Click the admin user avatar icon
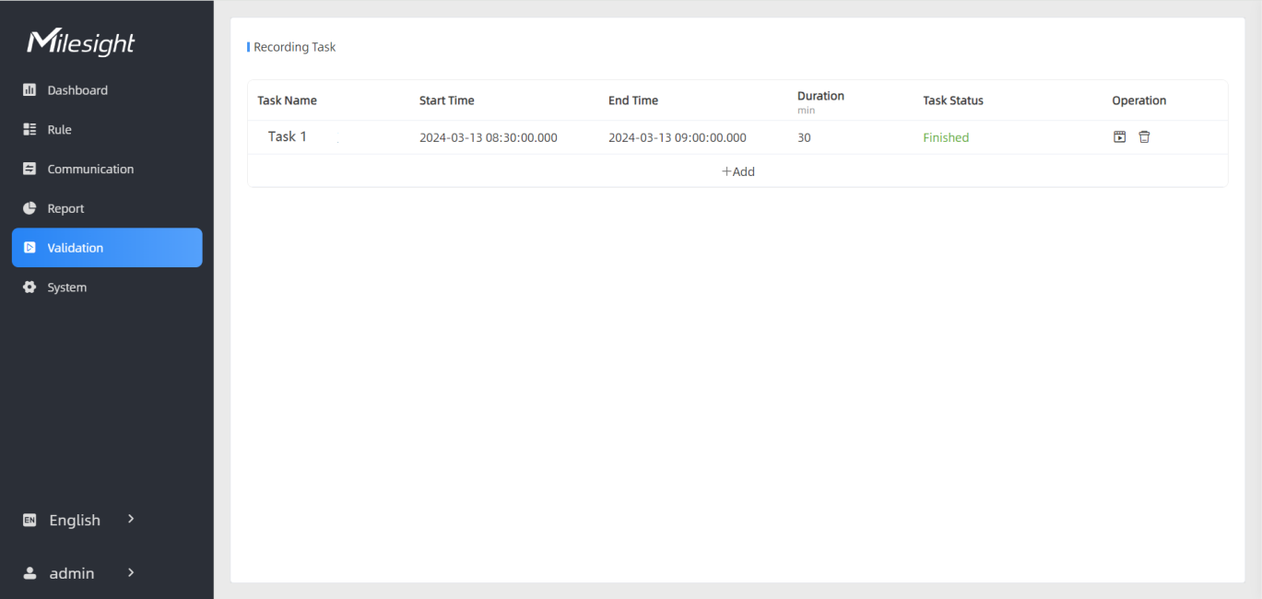 point(29,573)
